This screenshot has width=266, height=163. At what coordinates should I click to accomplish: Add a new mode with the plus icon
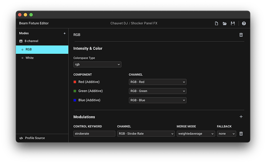pyautogui.click(x=64, y=33)
